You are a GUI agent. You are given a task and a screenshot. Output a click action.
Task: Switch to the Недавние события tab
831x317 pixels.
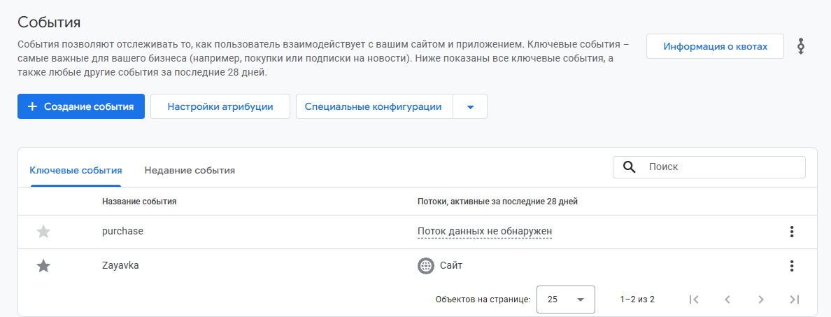pyautogui.click(x=190, y=171)
